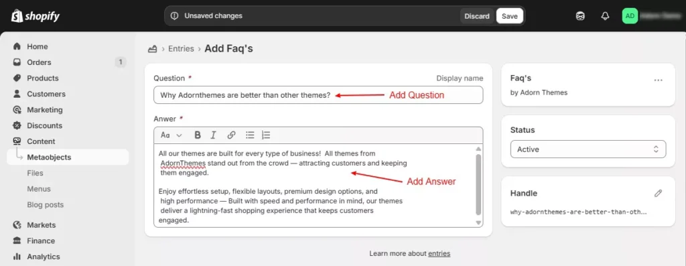Click the Discounts badge icon
The width and height of the screenshot is (686, 266).
click(x=17, y=125)
